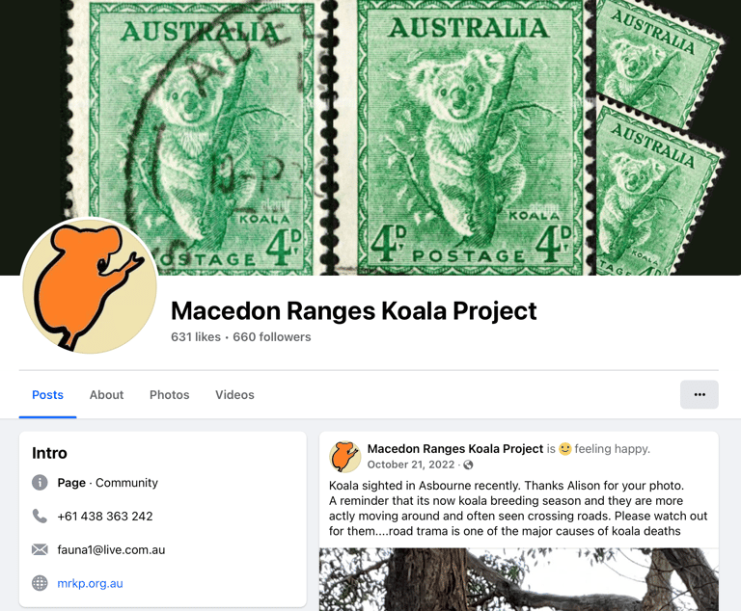Viewport: 741px width, 611px height.
Task: Click the globe website icon in Intro
Action: pos(40,583)
